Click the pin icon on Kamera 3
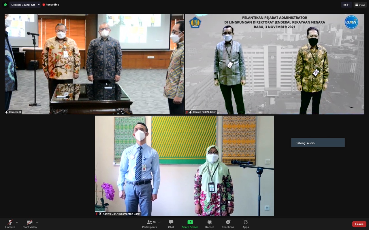The height and width of the screenshot is (230, 369). [7, 112]
